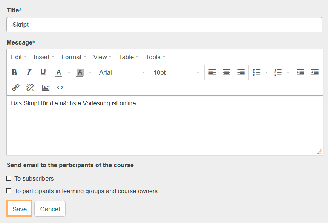Open bullet list style dropdown arrow
This screenshot has width=328, height=223.
pos(267,72)
